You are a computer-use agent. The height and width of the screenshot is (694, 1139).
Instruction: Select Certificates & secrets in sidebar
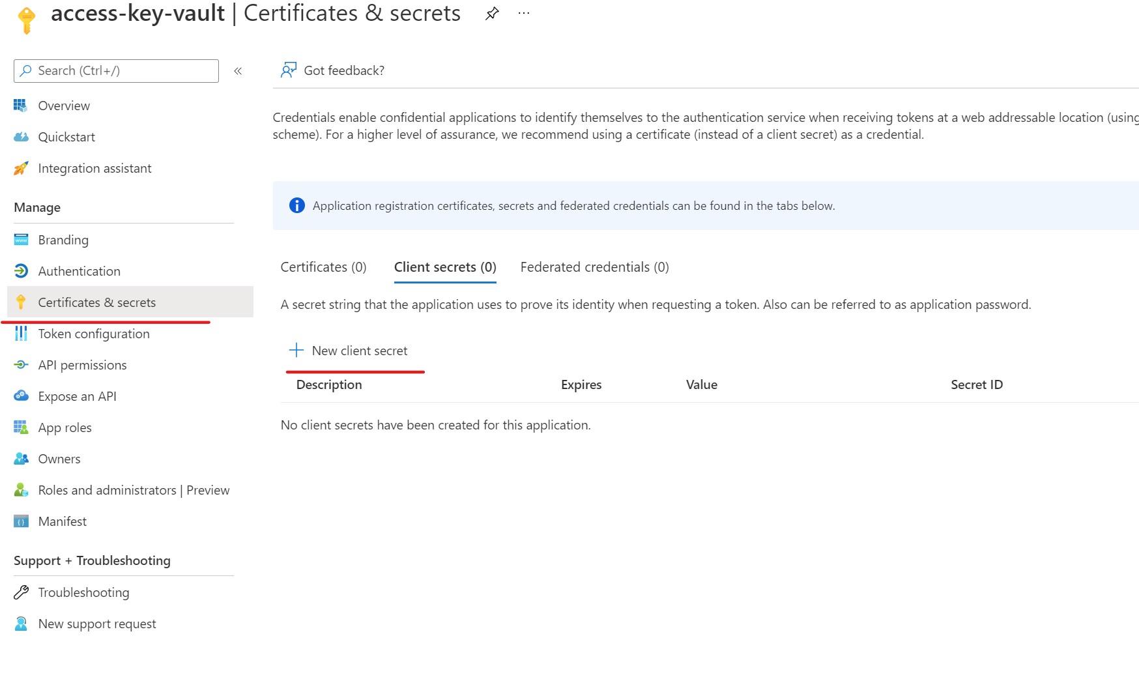(130, 302)
